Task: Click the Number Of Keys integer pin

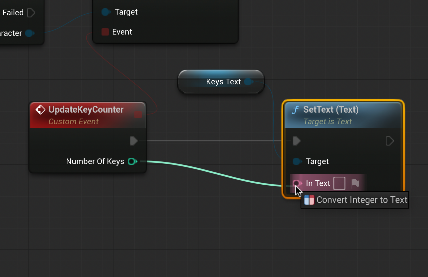Action: pos(132,161)
